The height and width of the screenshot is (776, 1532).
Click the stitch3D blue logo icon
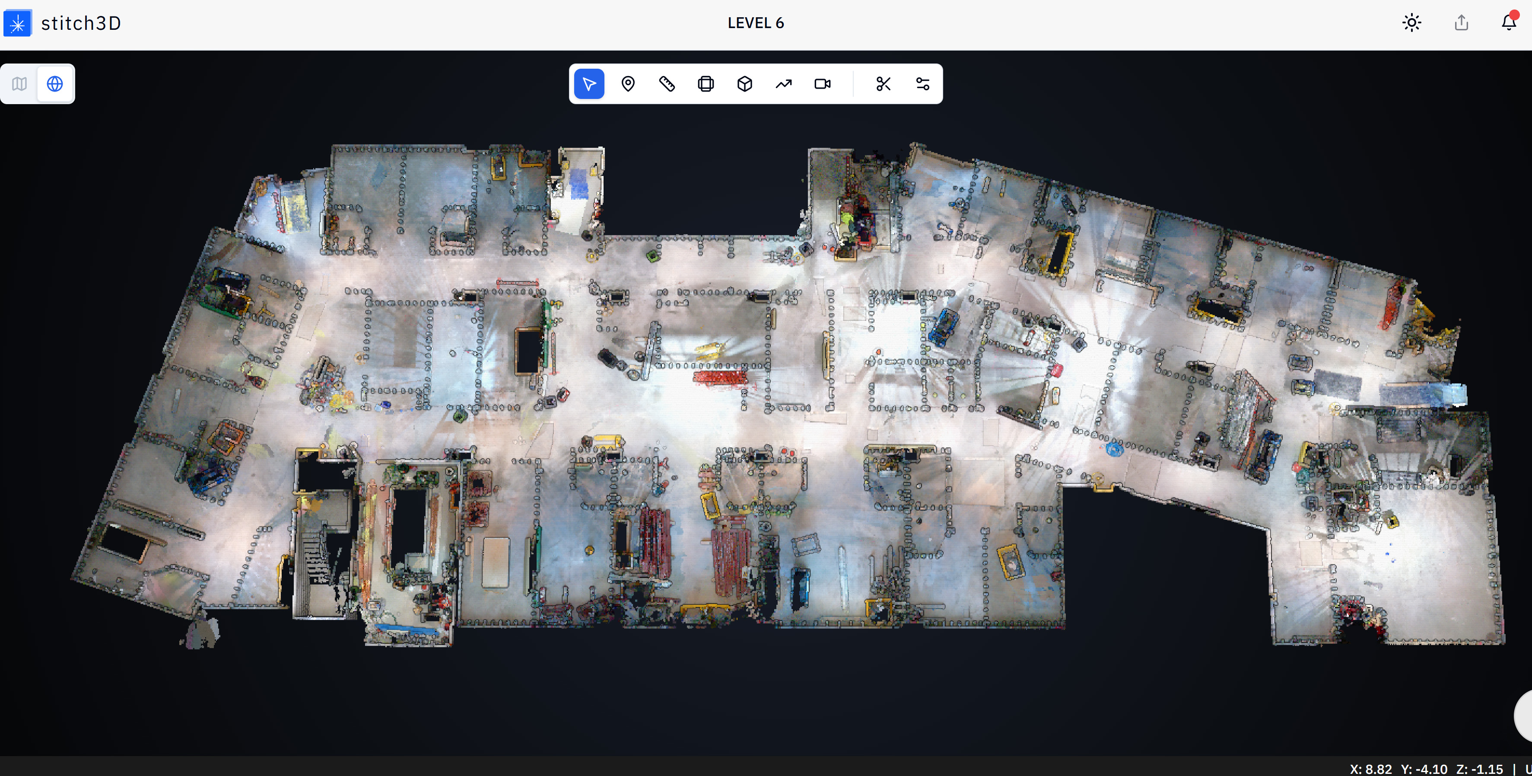17,24
